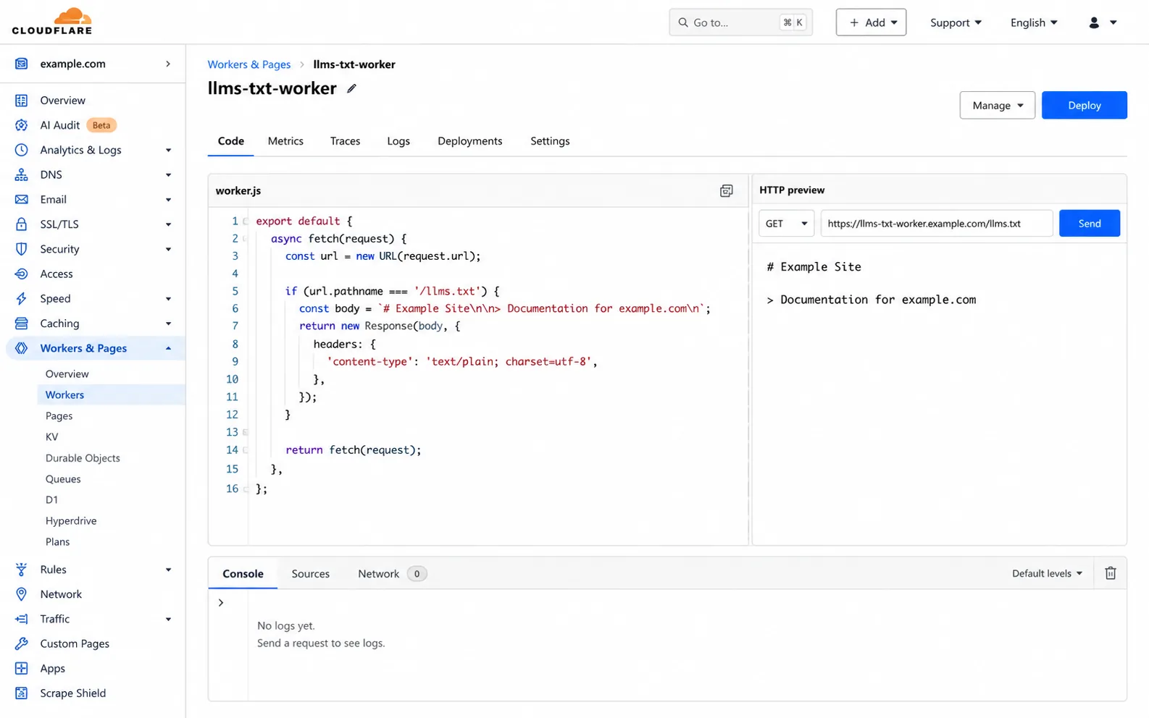Click the SSL/TLS padlock icon

pos(22,224)
